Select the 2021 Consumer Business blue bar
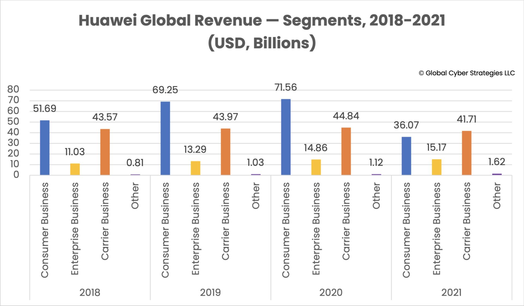The image size is (524, 306). (406, 156)
